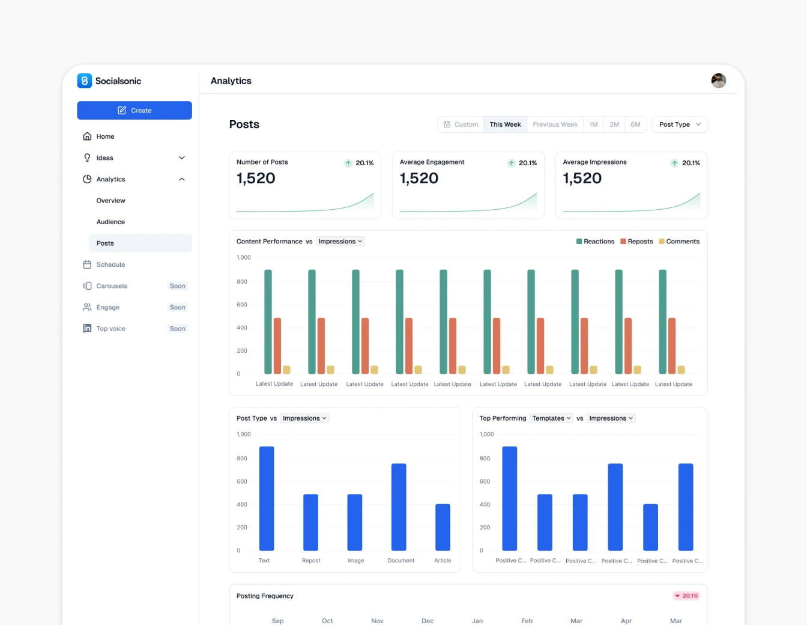Image resolution: width=807 pixels, height=625 pixels.
Task: Open the Audience page link
Action: click(x=110, y=222)
